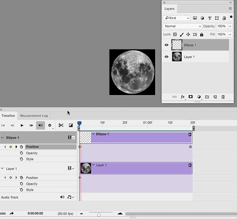This screenshot has height=219, width=237.
Task: Toggle Ellipse 1 Position stopwatch
Action: pyautogui.click(x=21, y=147)
